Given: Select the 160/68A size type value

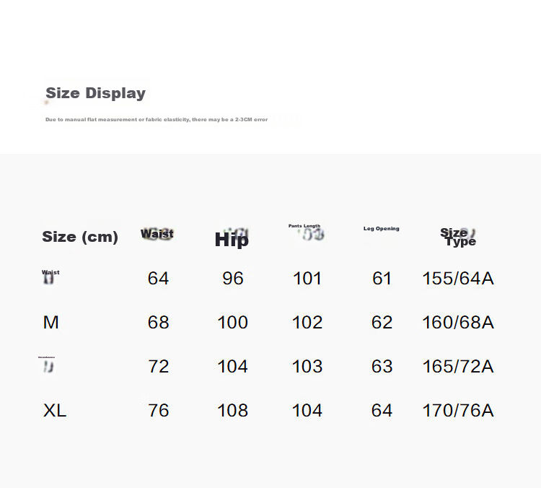Looking at the screenshot, I should 458,322.
